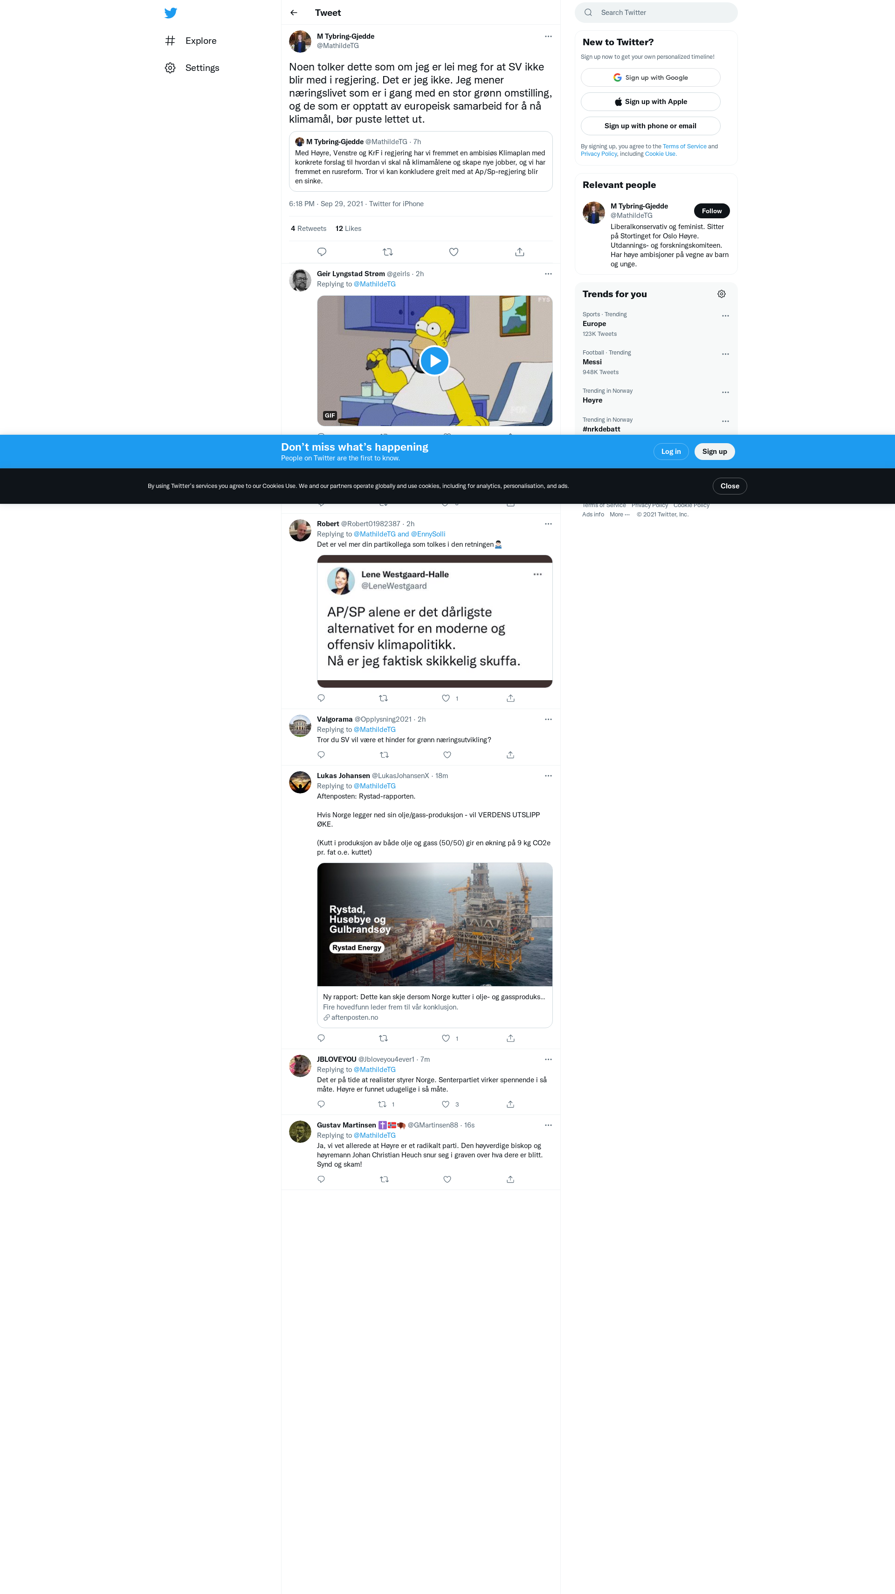The image size is (895, 1594).
Task: Open more options on Geir Lyngstad Strøm's reply
Action: pyautogui.click(x=548, y=273)
